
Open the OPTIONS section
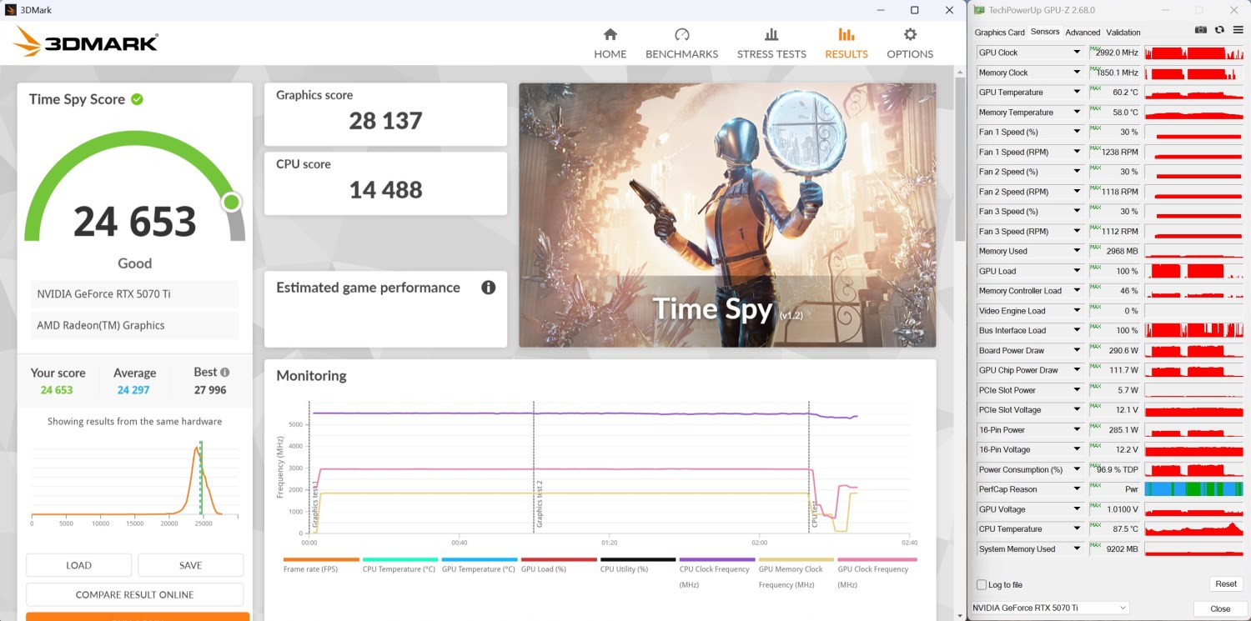(910, 43)
